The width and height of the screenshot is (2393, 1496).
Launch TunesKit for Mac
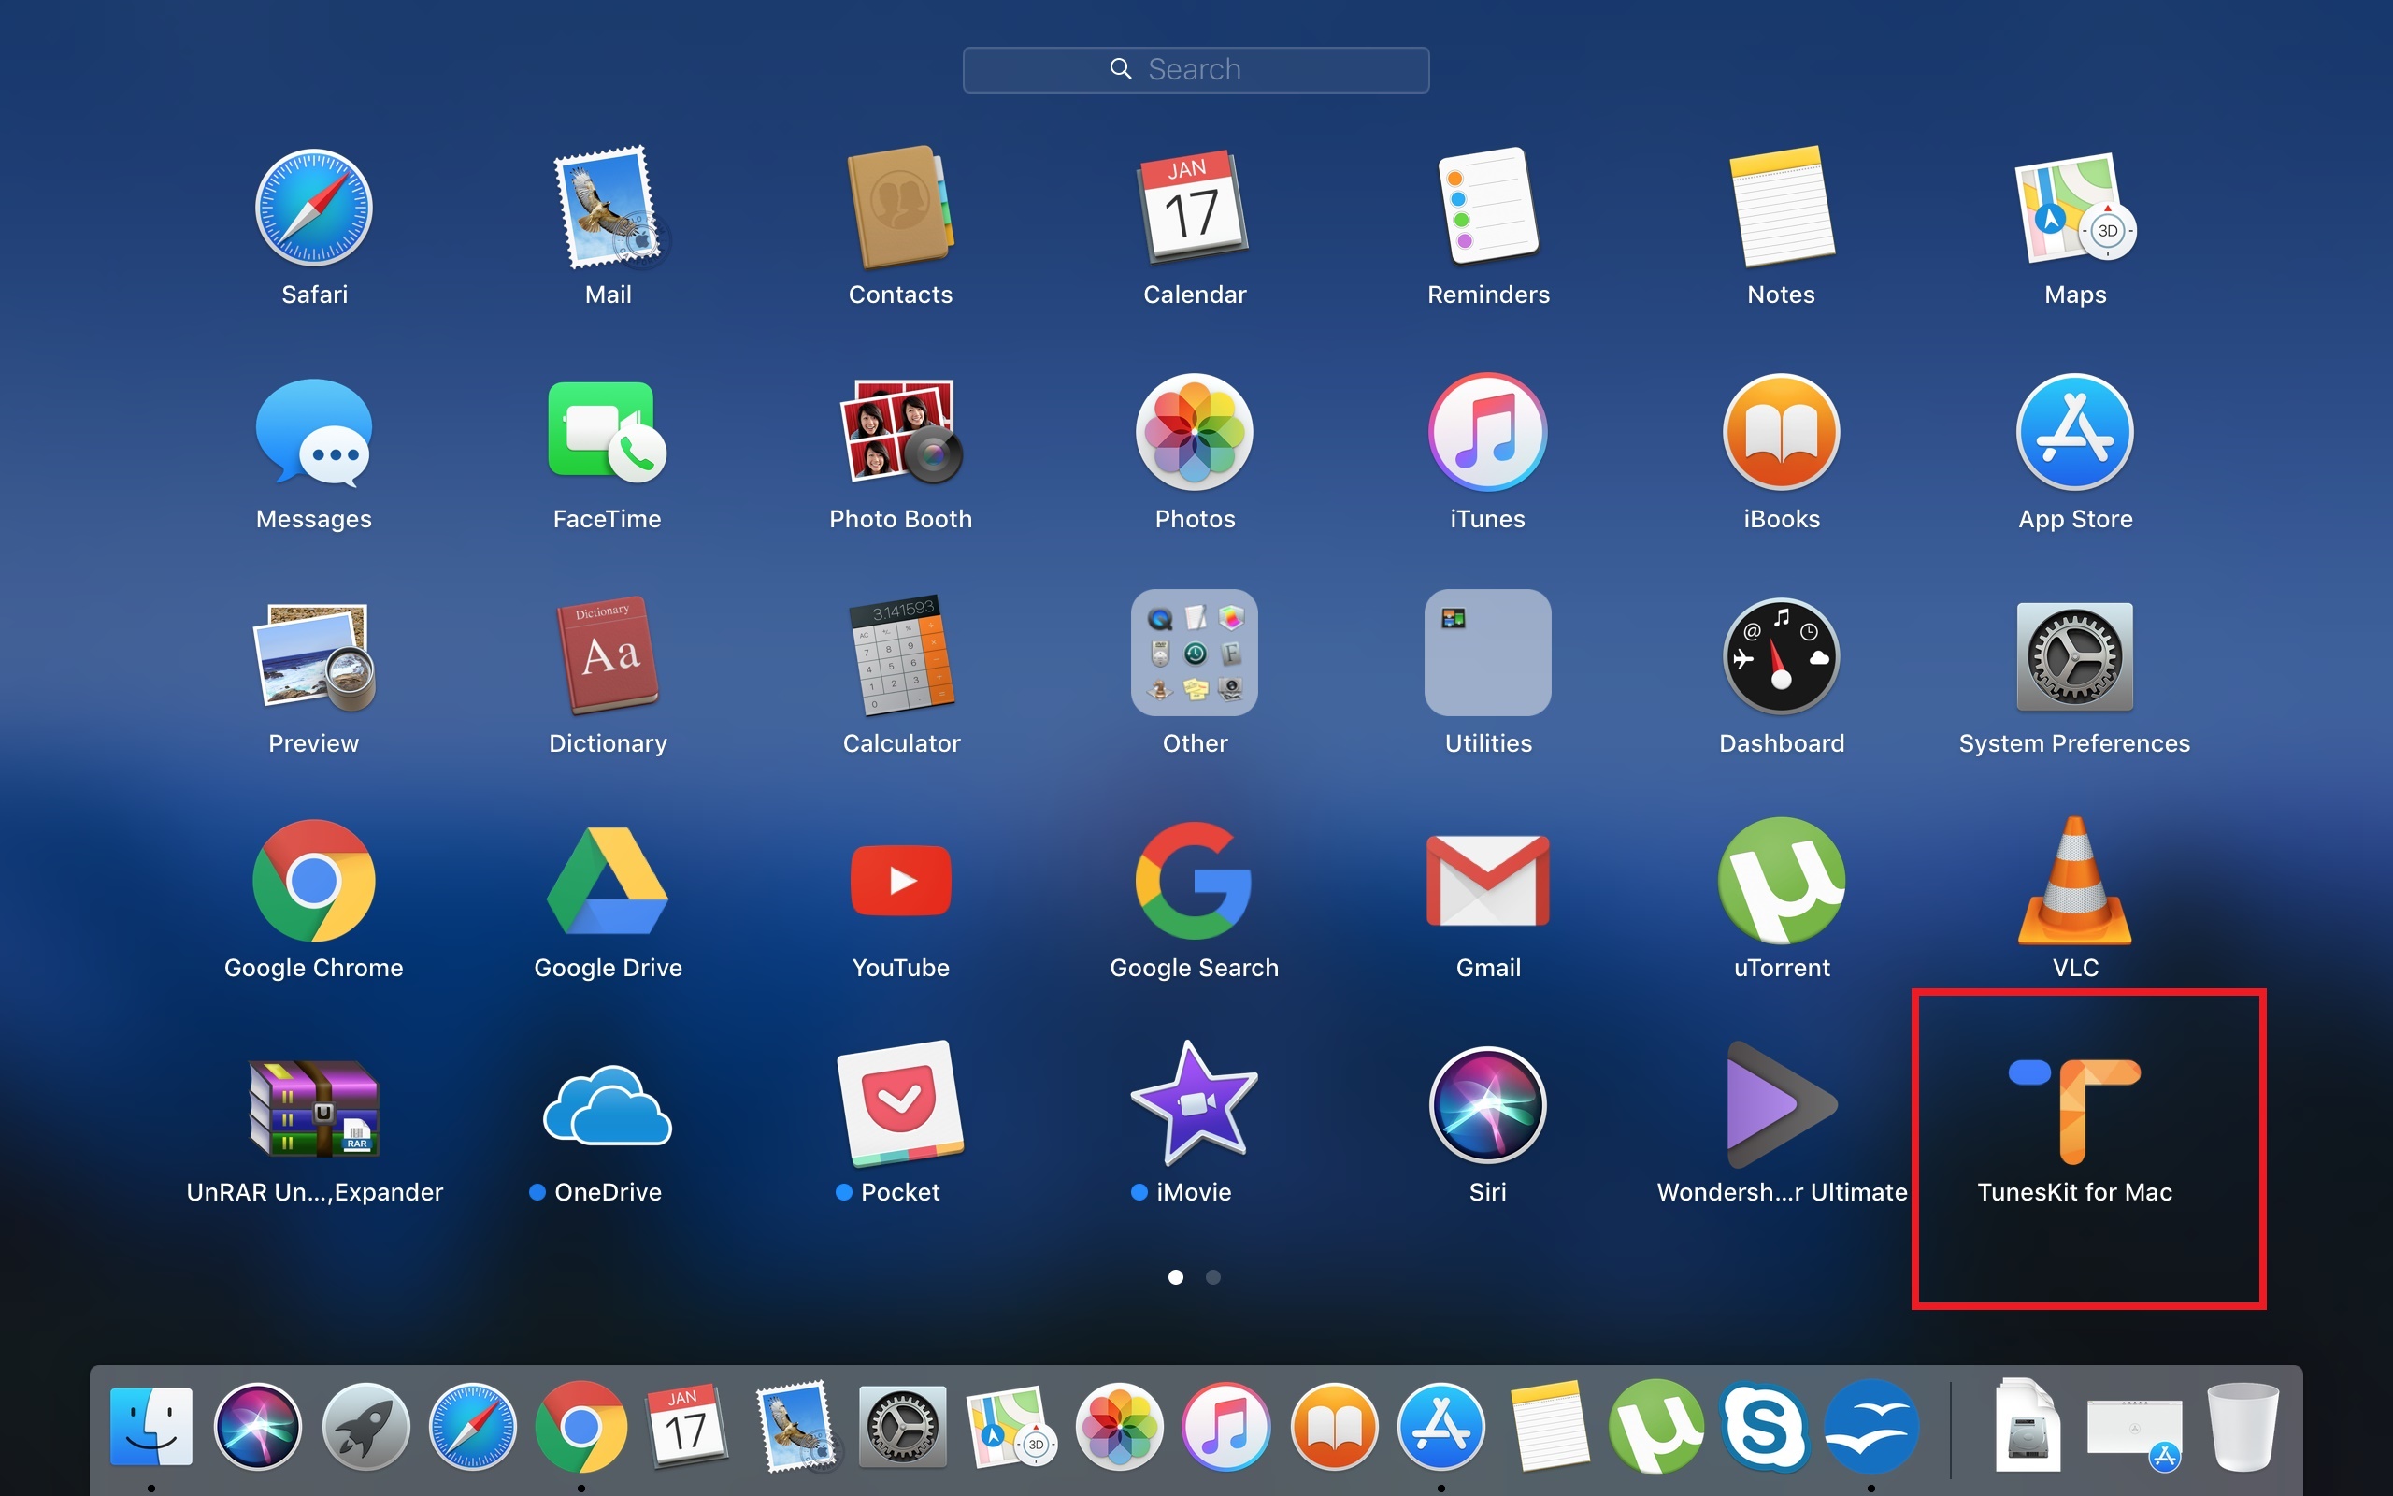click(2074, 1110)
